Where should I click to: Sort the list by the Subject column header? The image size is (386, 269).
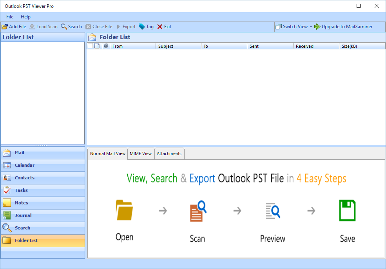(178, 46)
